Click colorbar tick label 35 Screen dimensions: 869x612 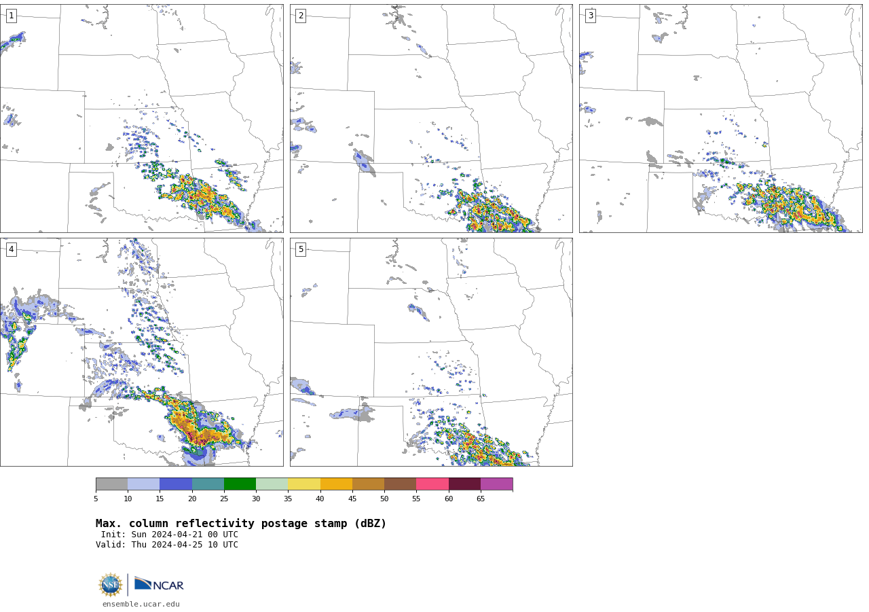[x=288, y=499]
